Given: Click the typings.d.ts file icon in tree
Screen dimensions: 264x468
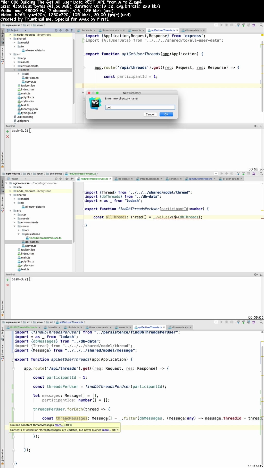Looking at the screenshot, I should tap(19, 113).
